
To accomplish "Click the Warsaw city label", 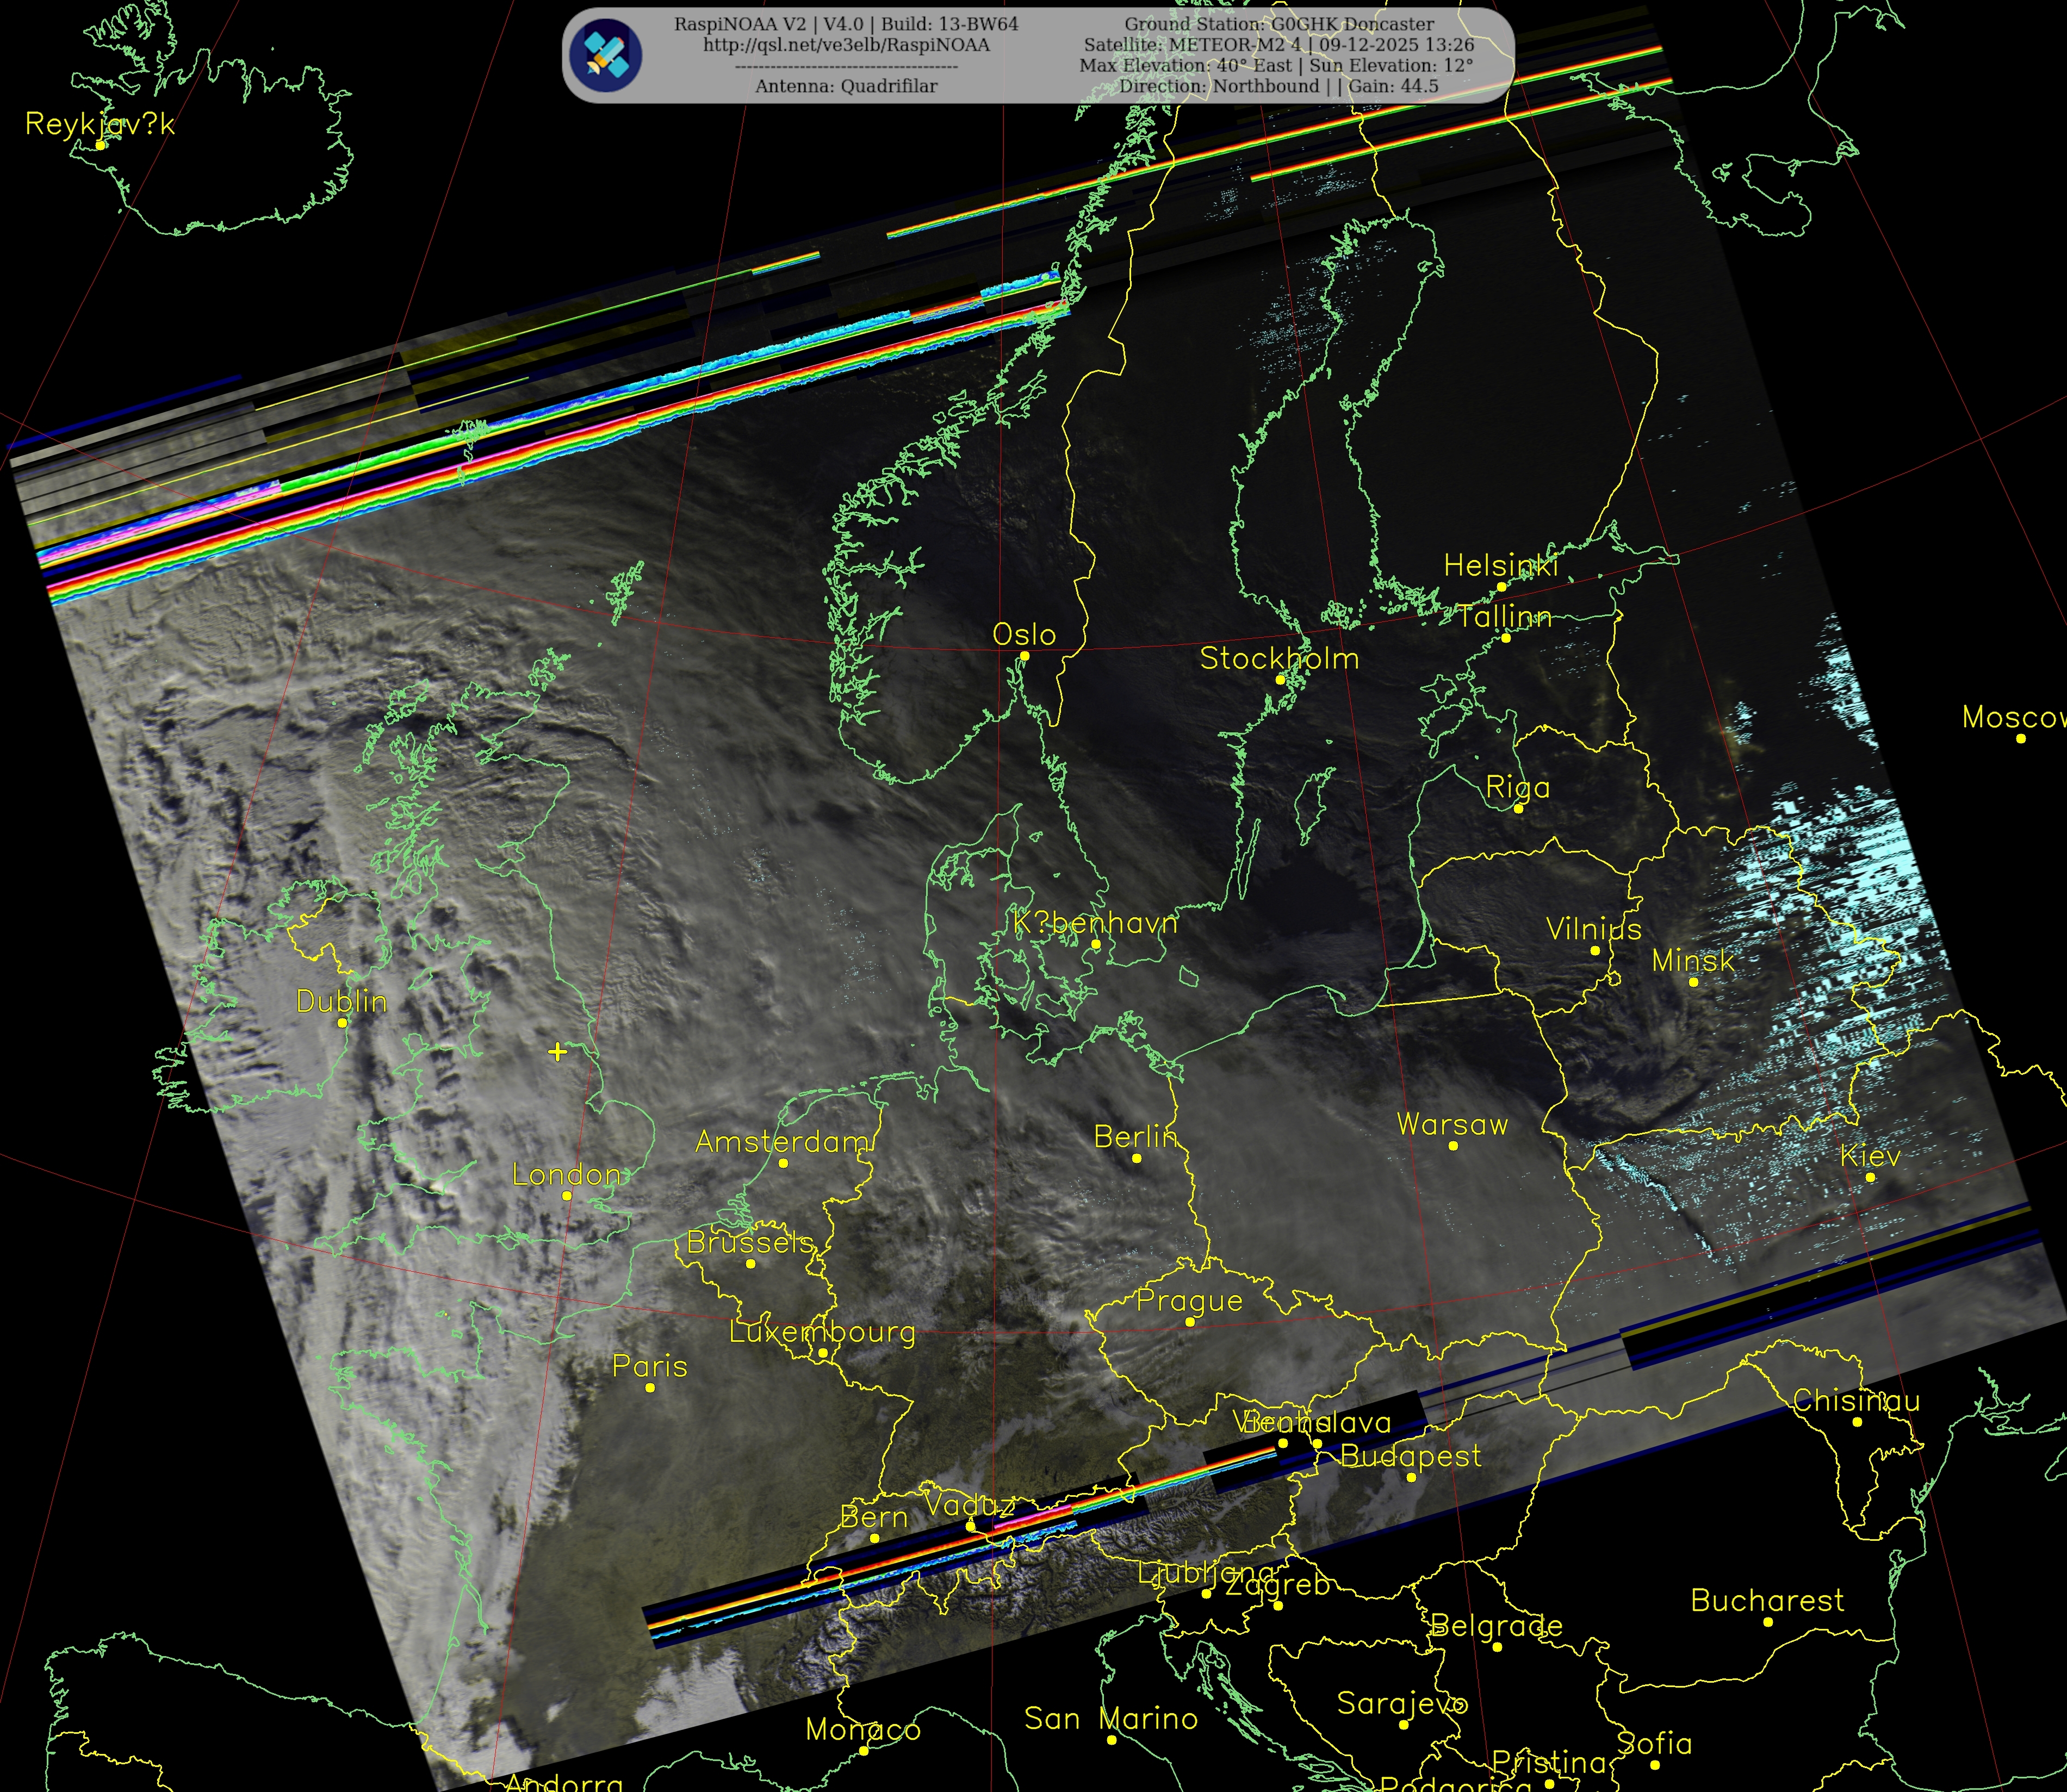I will pyautogui.click(x=1452, y=1124).
